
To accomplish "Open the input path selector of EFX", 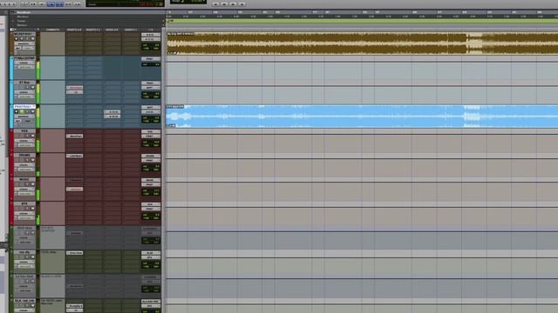I will coord(151,204).
